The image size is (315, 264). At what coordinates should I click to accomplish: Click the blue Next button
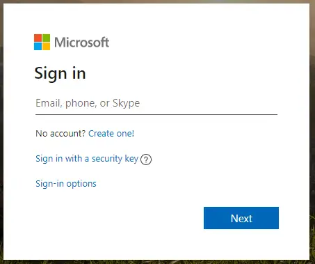[x=241, y=218]
